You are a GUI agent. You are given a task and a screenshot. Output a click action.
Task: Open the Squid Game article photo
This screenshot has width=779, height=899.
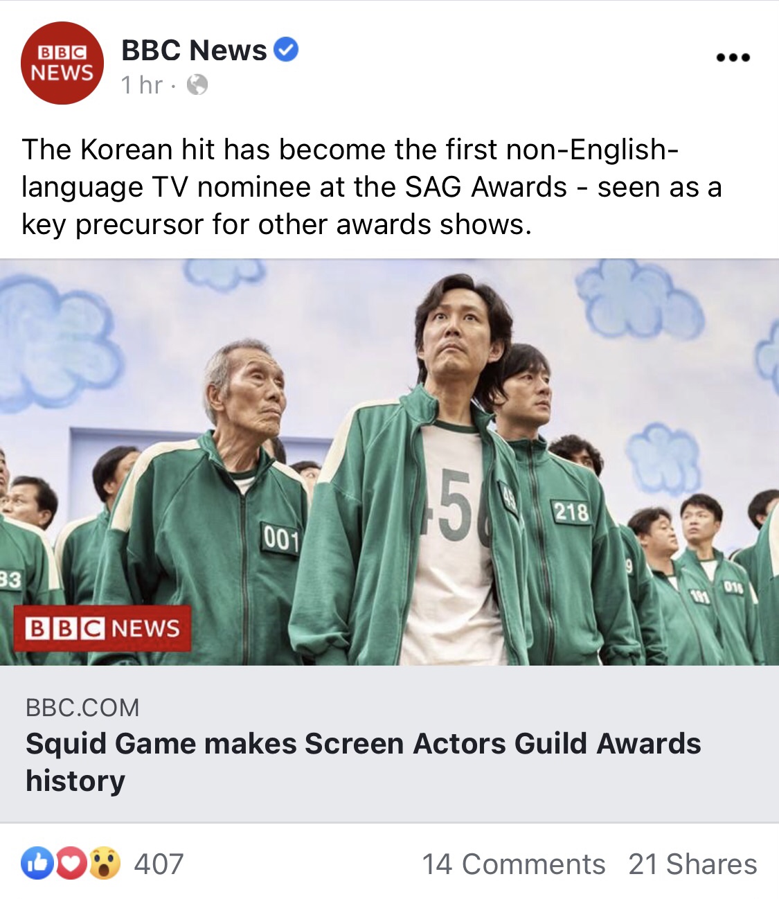tap(389, 462)
